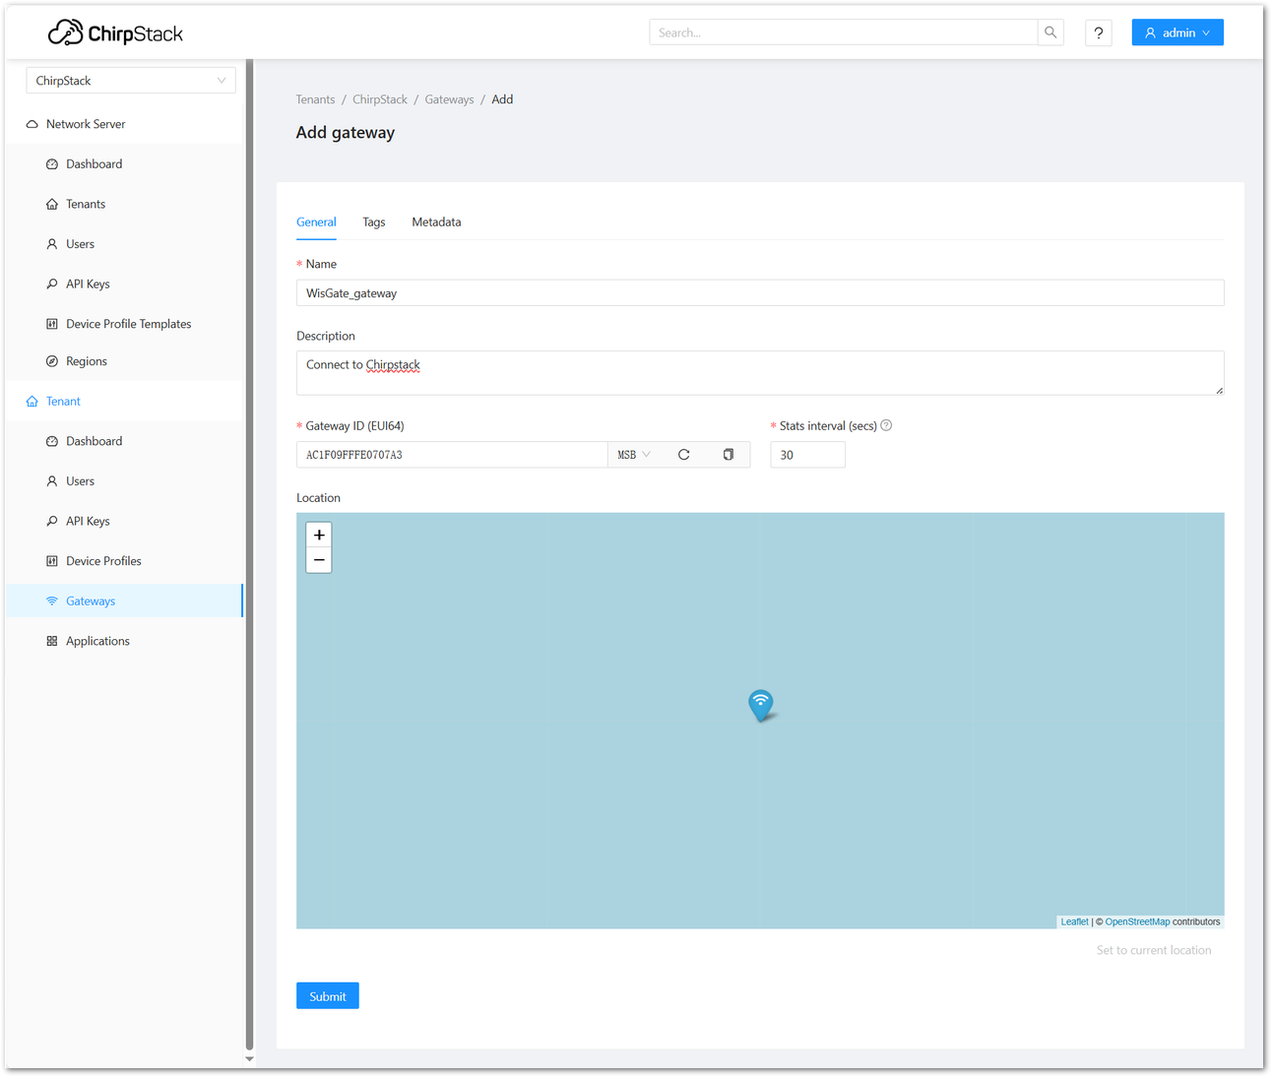Viewport: 1272px width, 1077px height.
Task: Open Applications from the sidebar
Action: tap(96, 640)
